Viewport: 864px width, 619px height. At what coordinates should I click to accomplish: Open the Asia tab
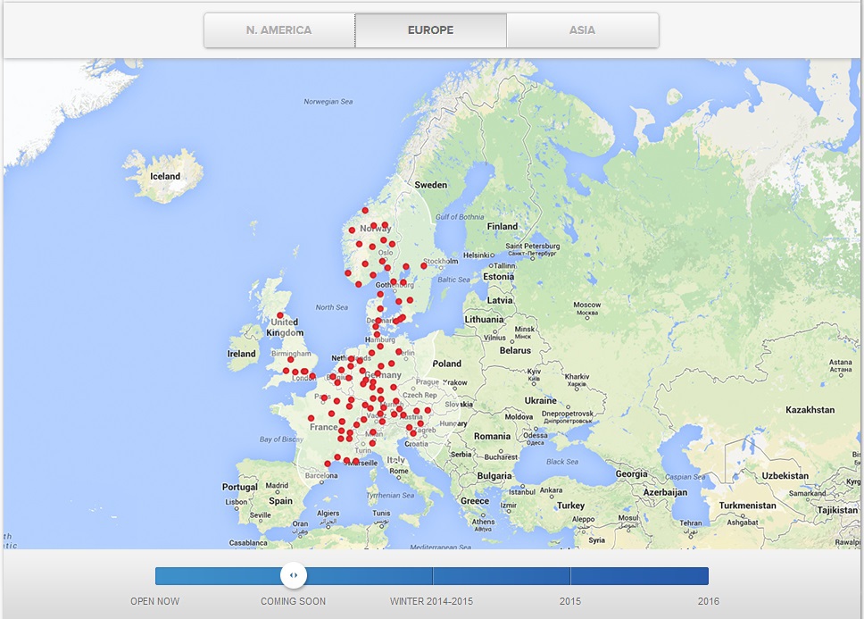583,30
